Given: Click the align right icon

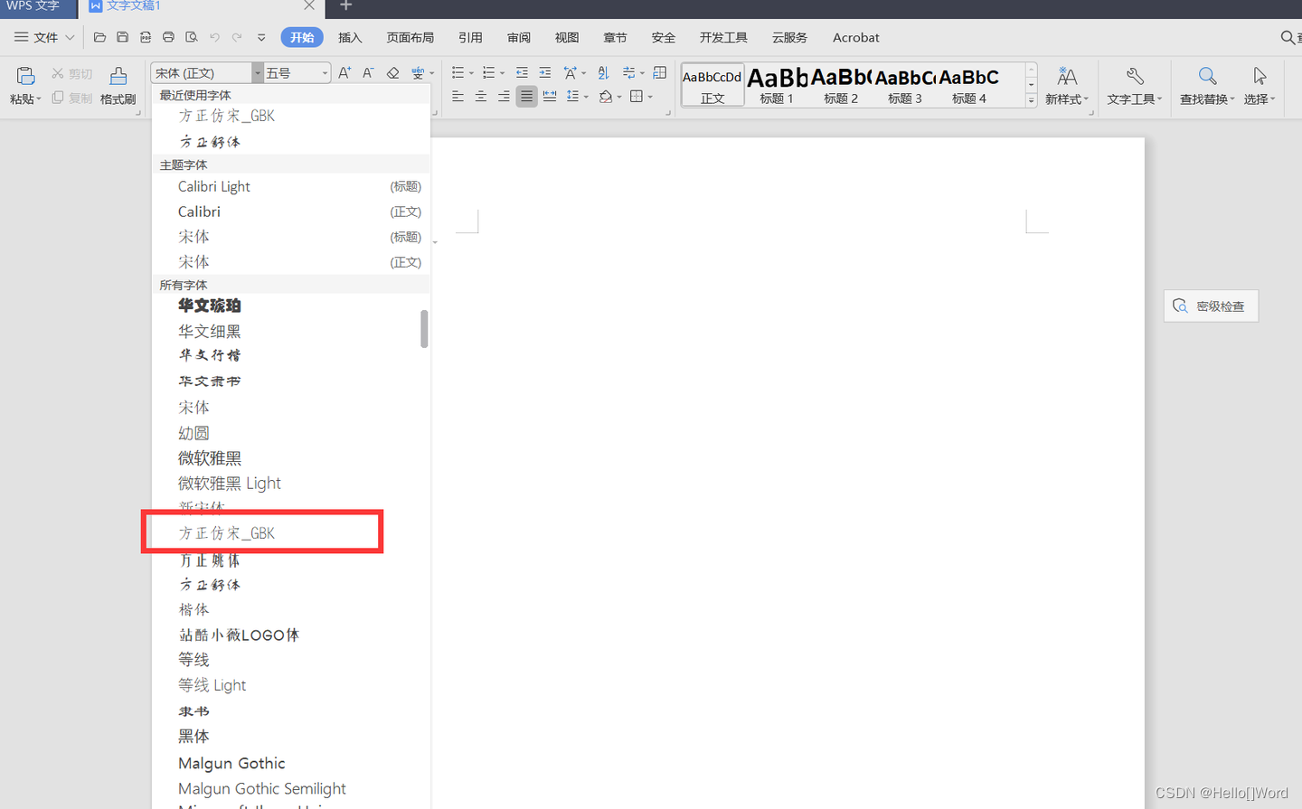Looking at the screenshot, I should click(503, 96).
